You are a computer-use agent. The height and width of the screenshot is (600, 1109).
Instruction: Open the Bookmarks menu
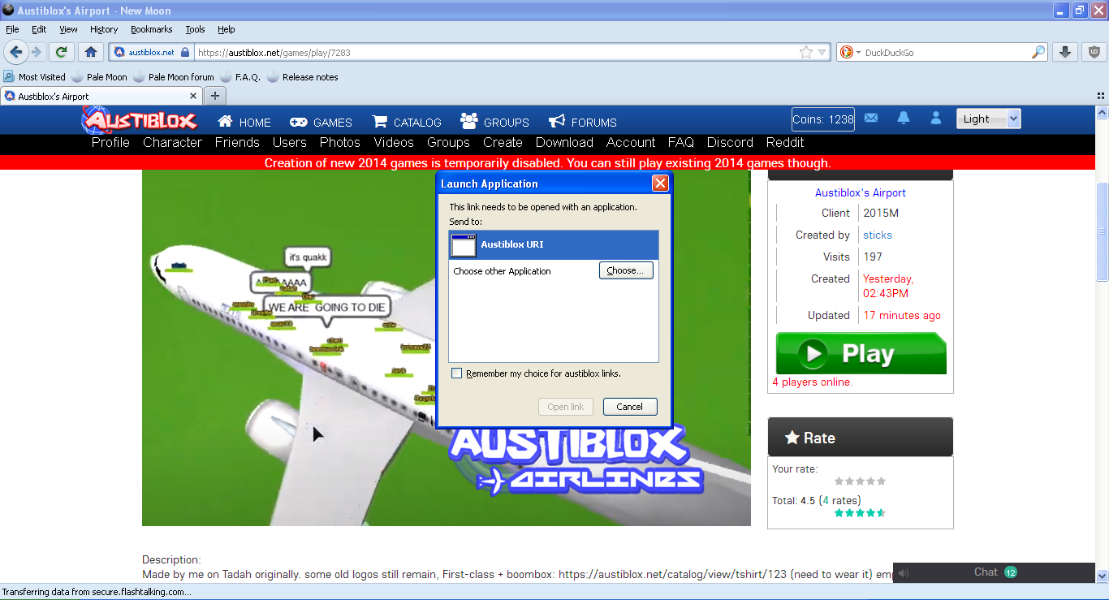pyautogui.click(x=152, y=29)
